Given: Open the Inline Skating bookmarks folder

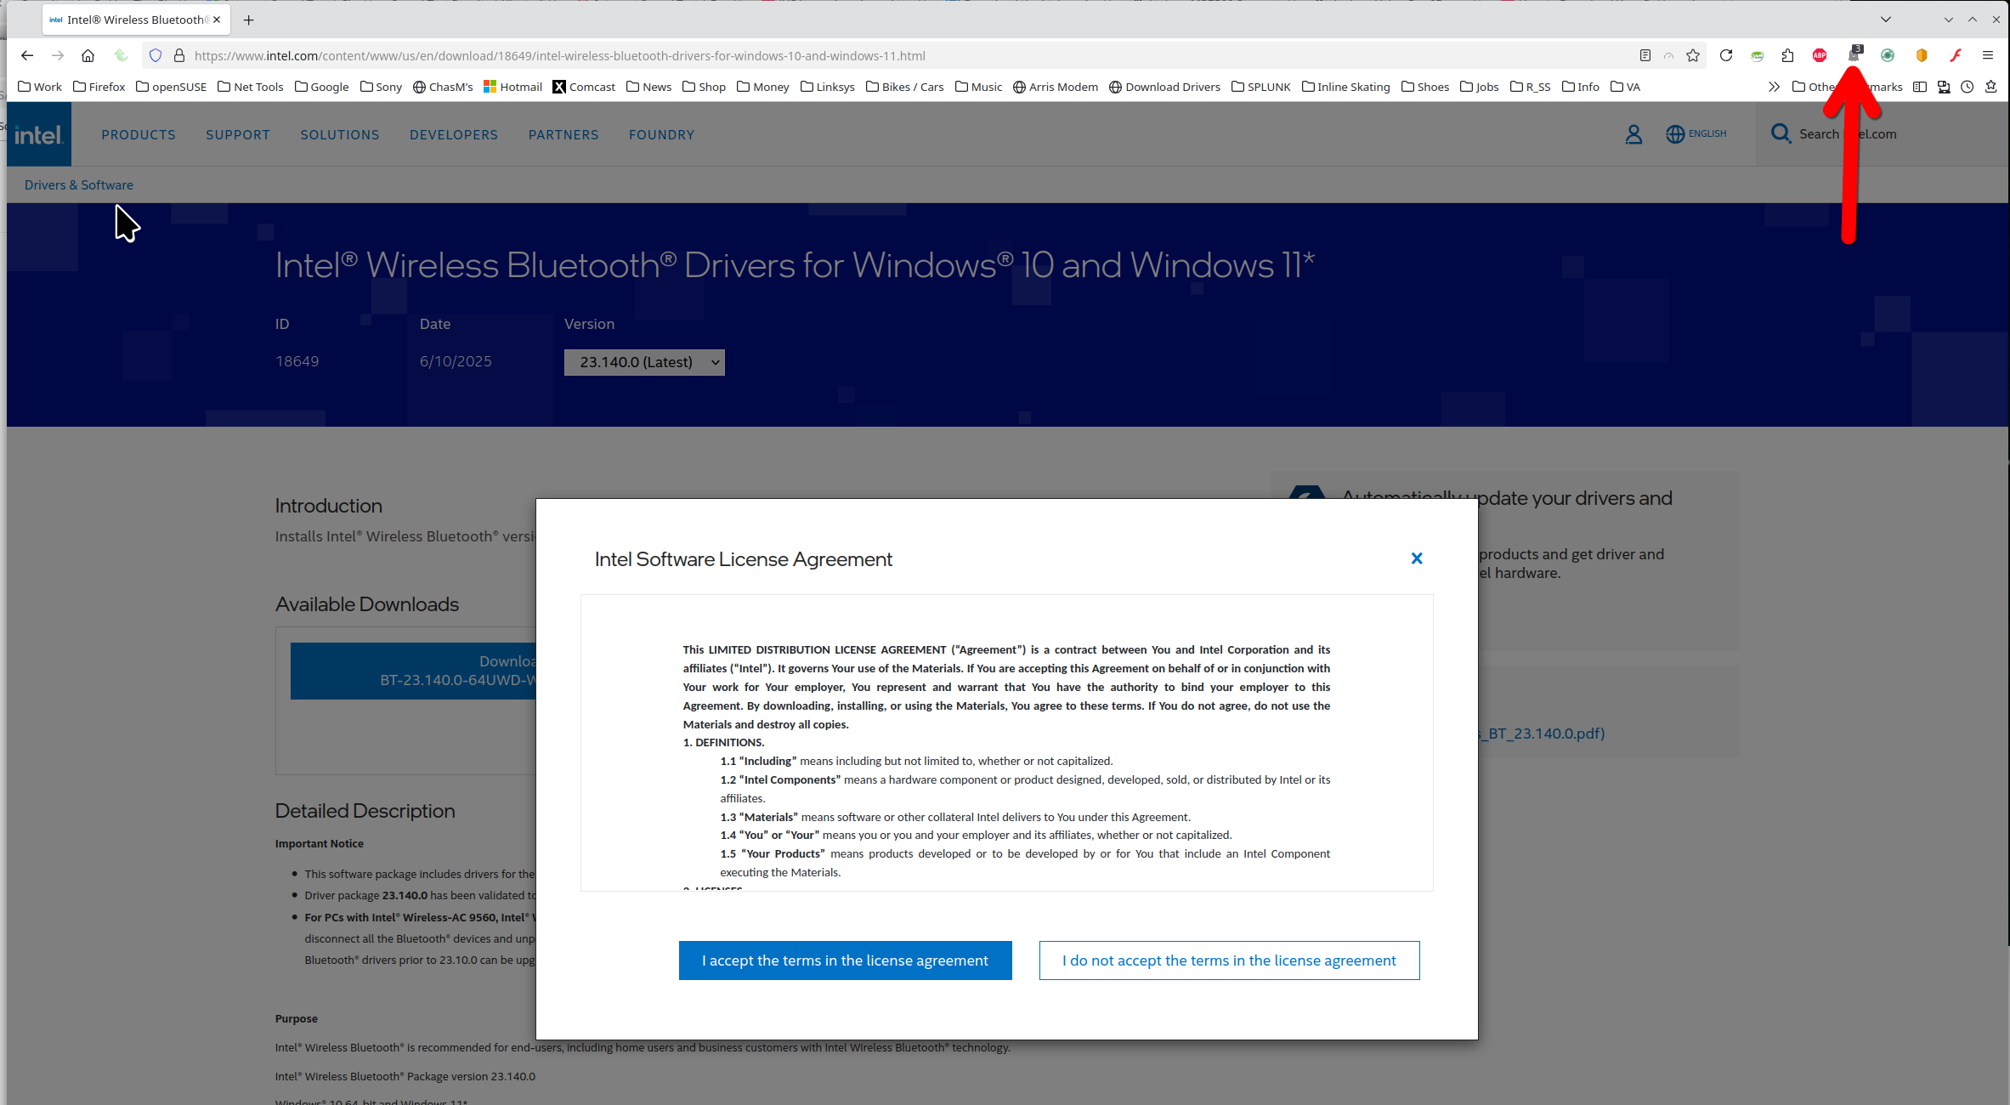Looking at the screenshot, I should tap(1345, 87).
